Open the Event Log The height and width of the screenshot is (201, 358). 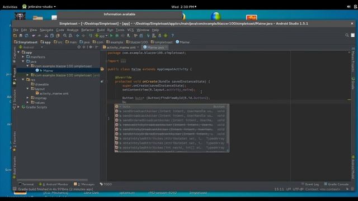[310, 184]
